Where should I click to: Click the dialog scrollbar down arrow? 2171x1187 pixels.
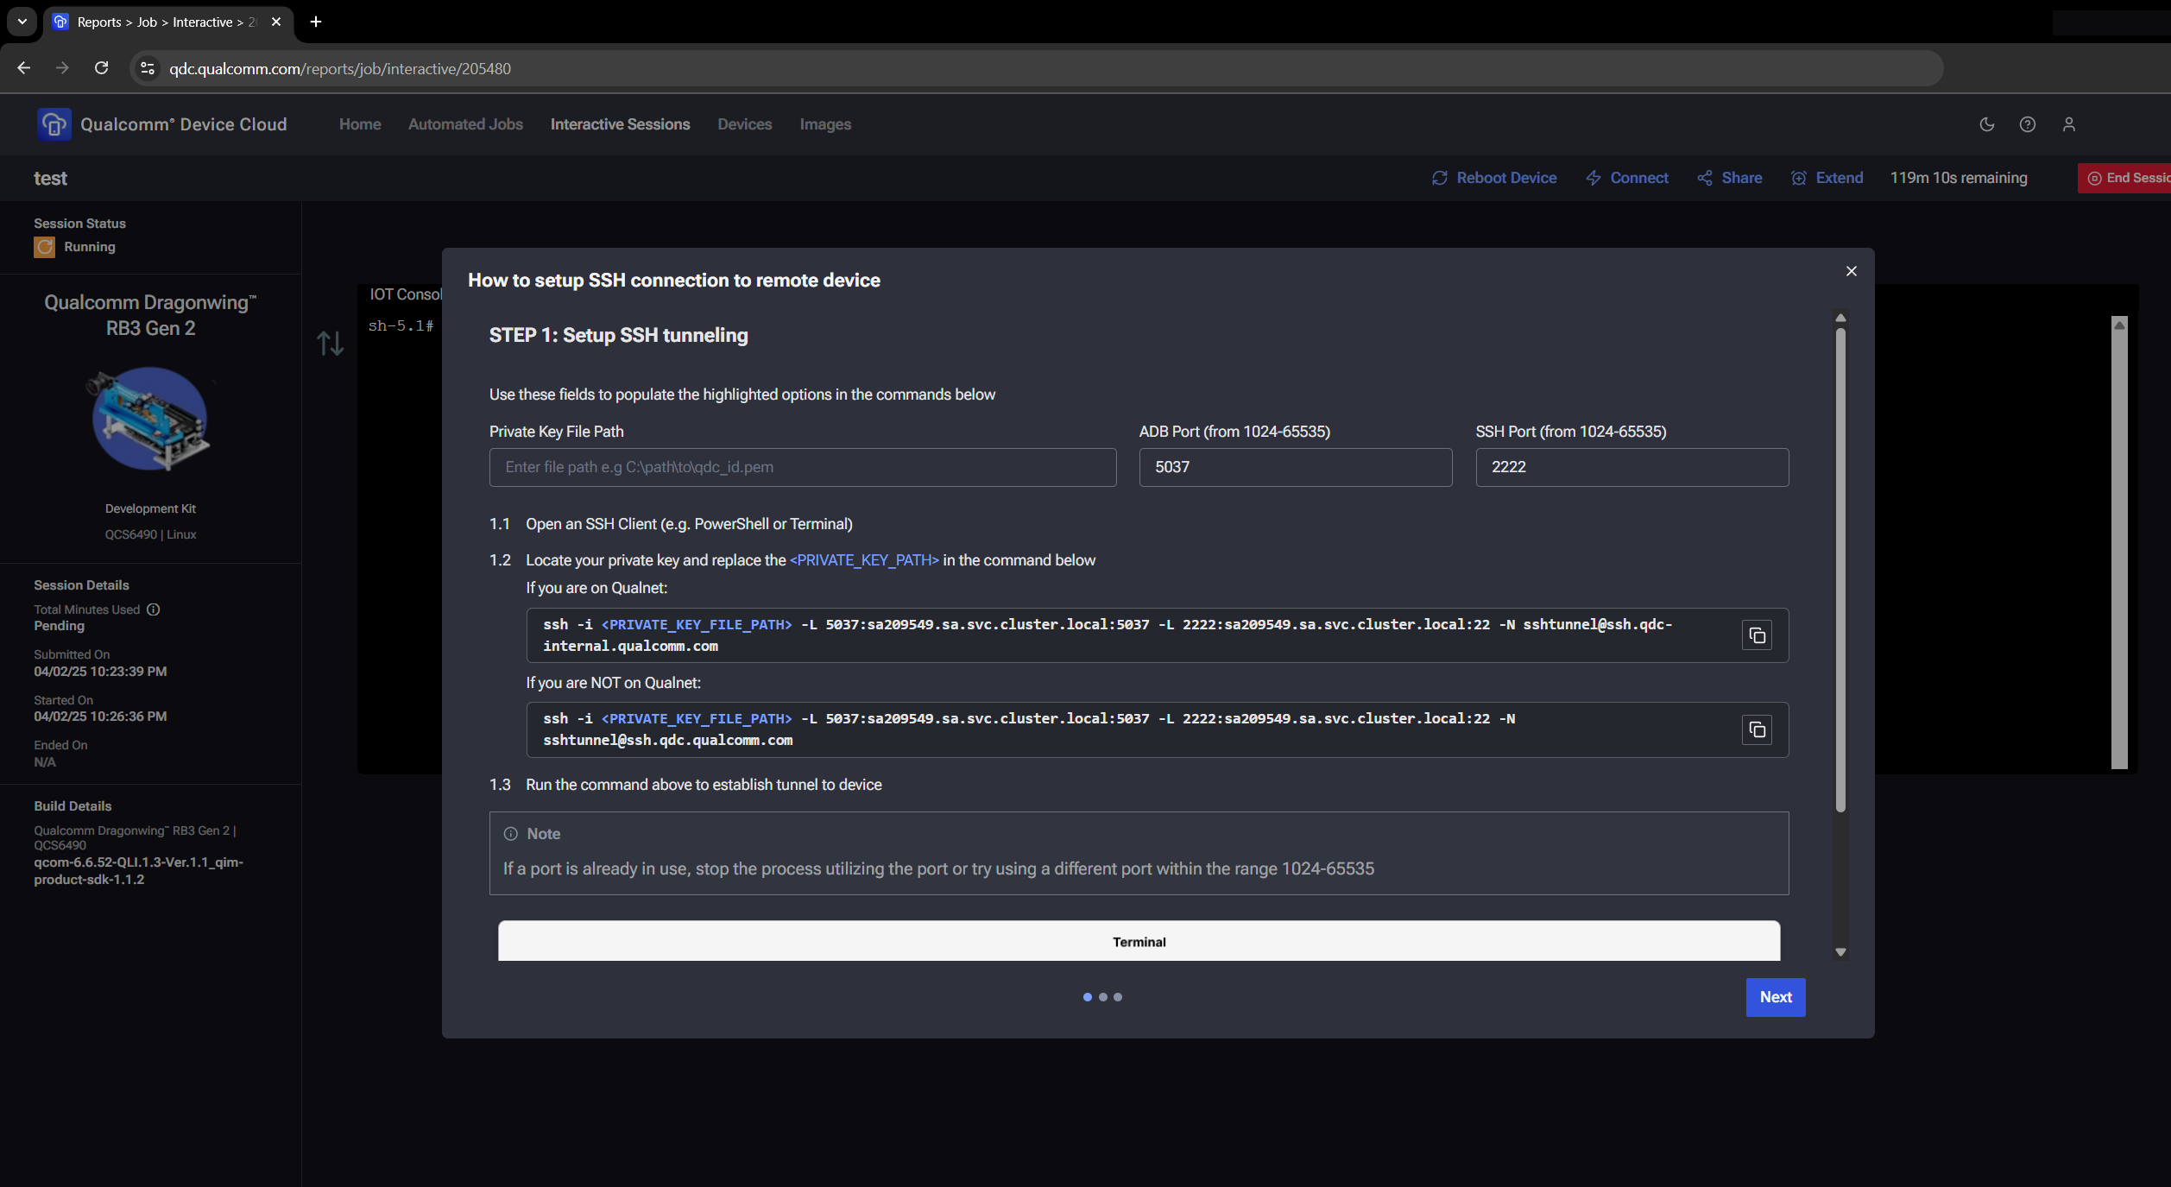(1840, 952)
